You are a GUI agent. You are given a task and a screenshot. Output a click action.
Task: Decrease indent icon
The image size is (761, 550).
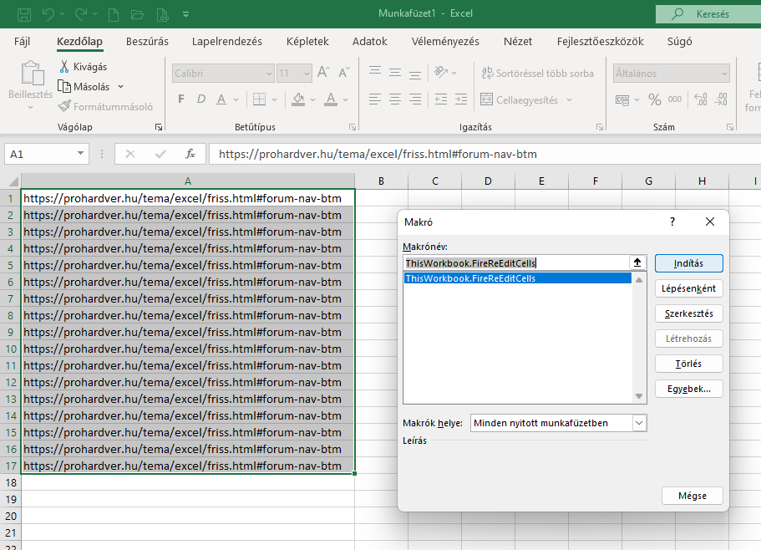441,99
